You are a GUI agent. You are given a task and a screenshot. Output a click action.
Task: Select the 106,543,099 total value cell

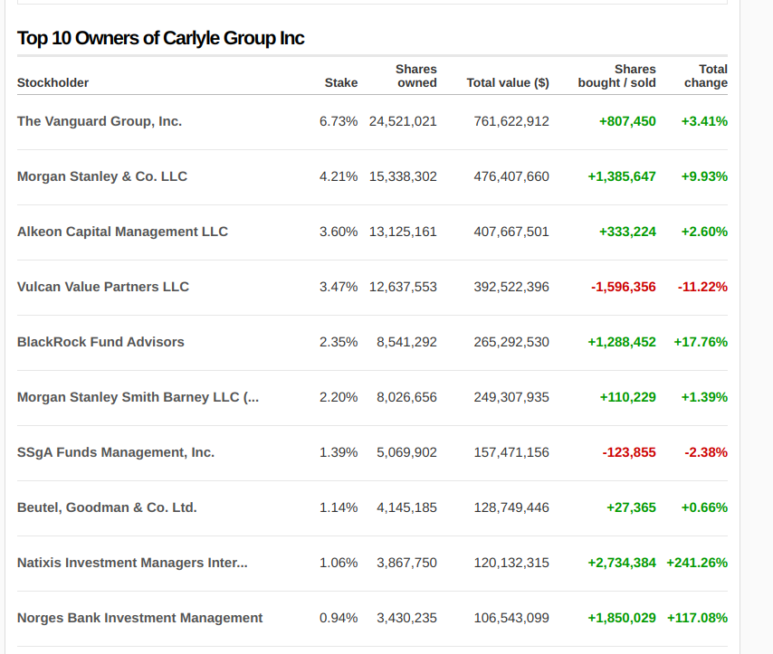(511, 618)
